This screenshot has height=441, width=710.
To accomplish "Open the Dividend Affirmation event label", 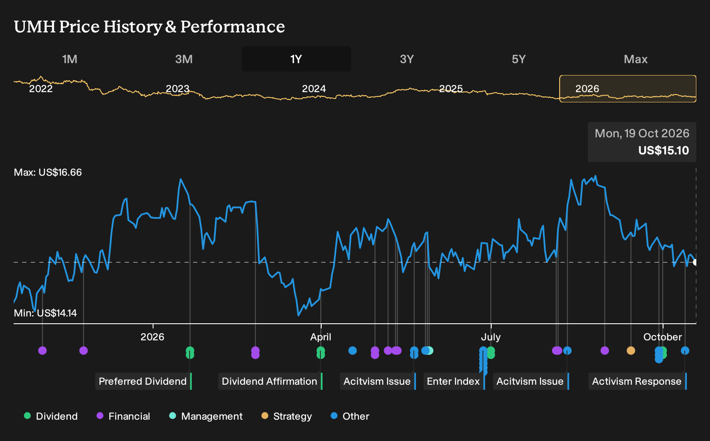I will point(270,381).
